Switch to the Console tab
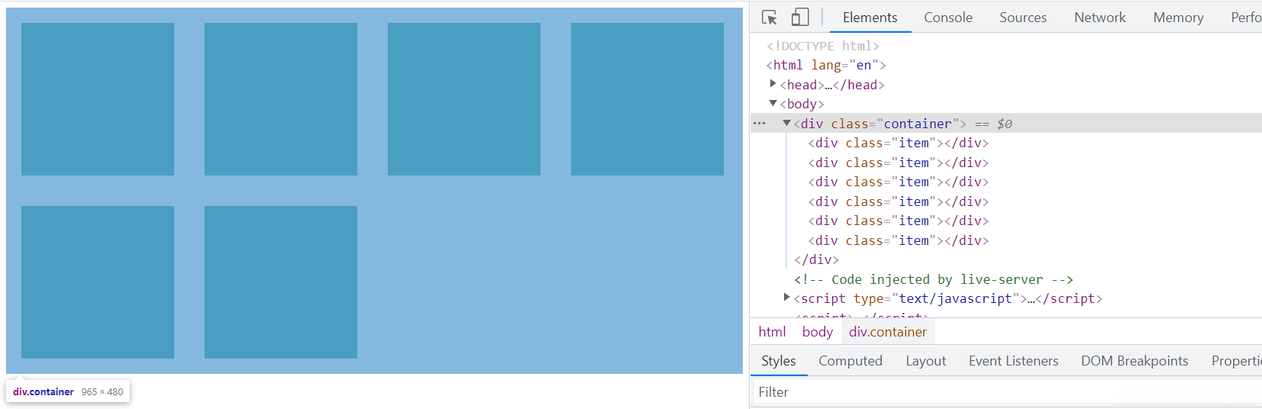This screenshot has width=1262, height=409. point(947,18)
